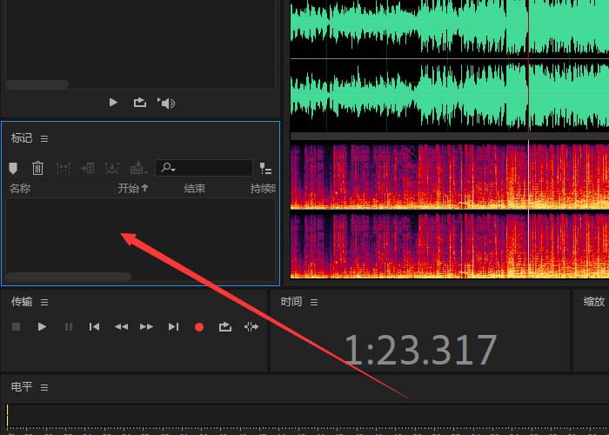The width and height of the screenshot is (609, 435).
Task: Open the 传输 panel menu
Action: [44, 302]
